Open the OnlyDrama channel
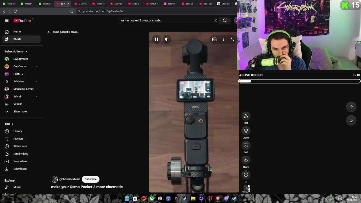 click(21, 66)
